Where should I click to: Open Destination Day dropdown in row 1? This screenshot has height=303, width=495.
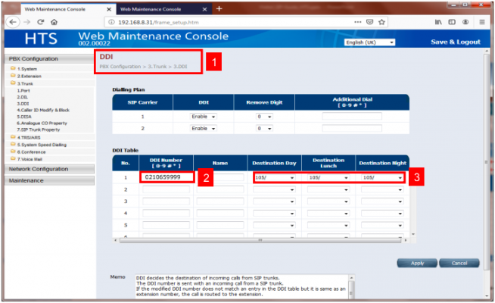point(275,178)
